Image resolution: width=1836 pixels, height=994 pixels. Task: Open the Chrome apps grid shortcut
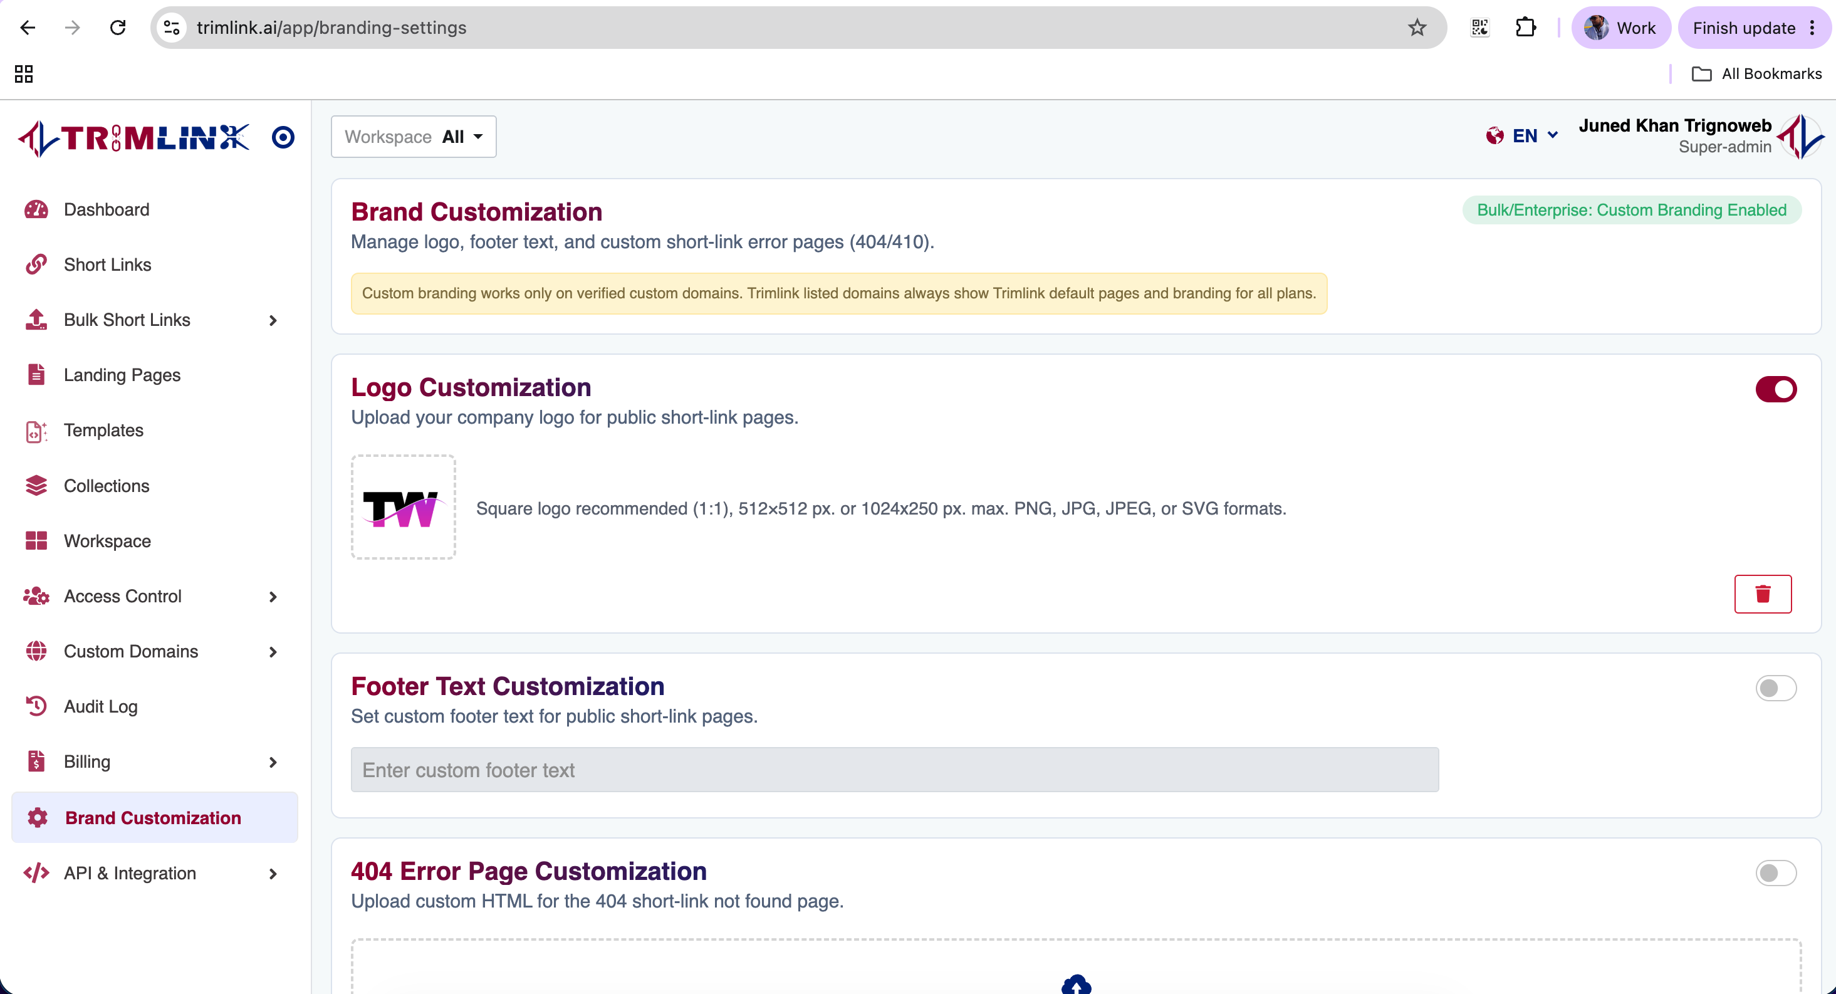[x=24, y=73]
